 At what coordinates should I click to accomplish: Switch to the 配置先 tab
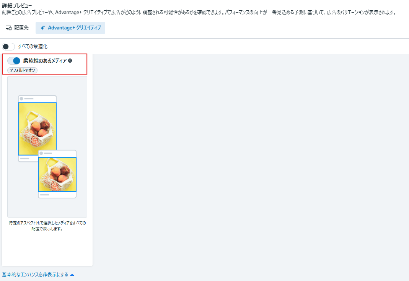(17, 28)
